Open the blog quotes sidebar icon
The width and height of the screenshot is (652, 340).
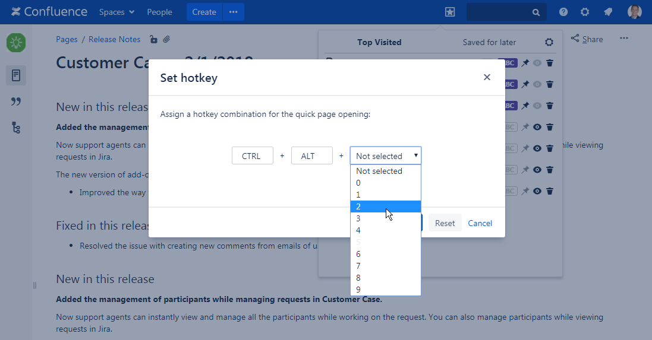click(x=16, y=101)
